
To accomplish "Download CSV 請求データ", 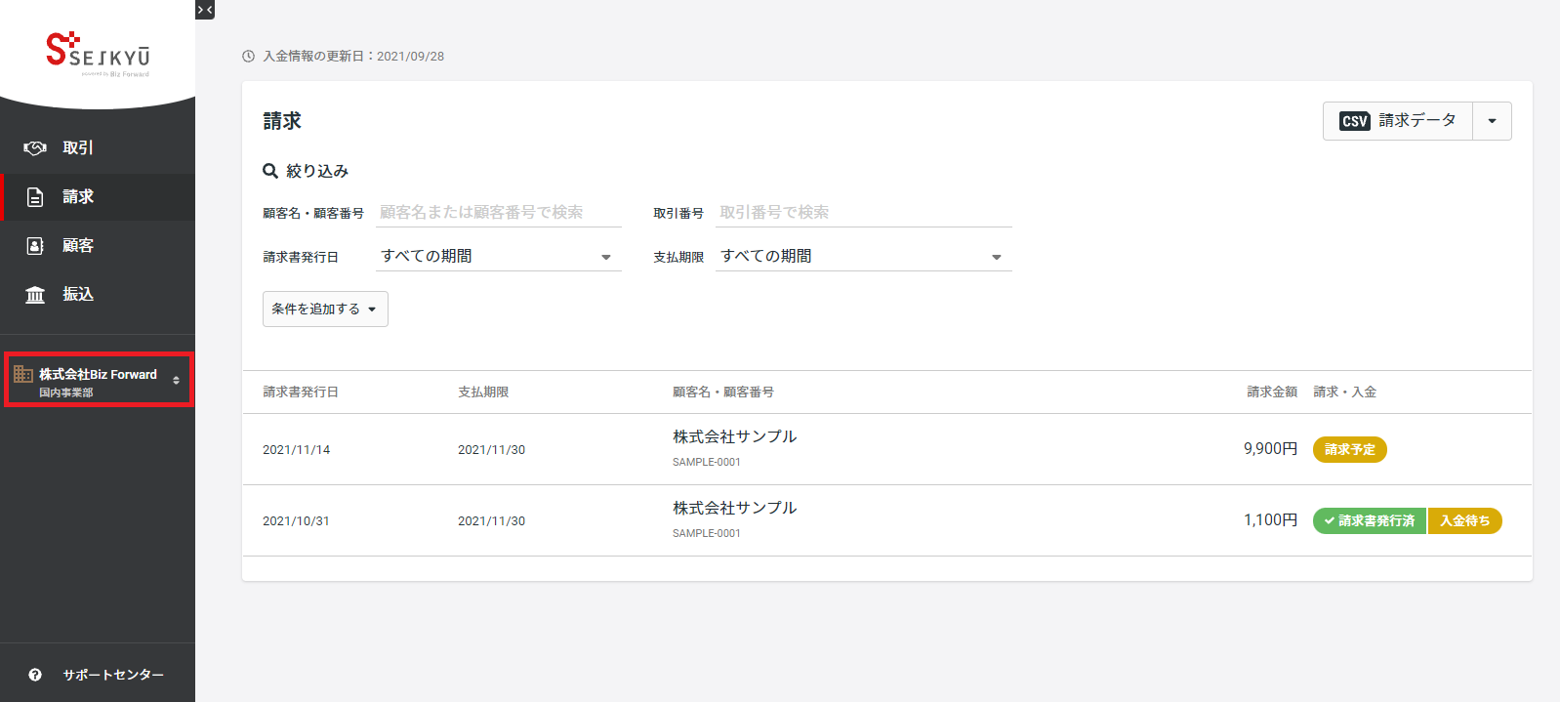I will (x=1398, y=121).
